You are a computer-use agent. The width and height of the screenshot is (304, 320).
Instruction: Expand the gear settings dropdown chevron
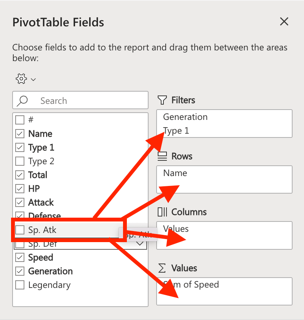(x=34, y=79)
